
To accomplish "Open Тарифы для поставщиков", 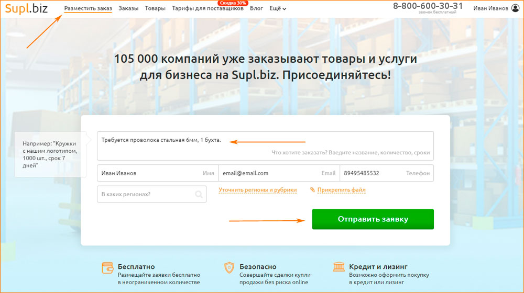I will coord(208,8).
